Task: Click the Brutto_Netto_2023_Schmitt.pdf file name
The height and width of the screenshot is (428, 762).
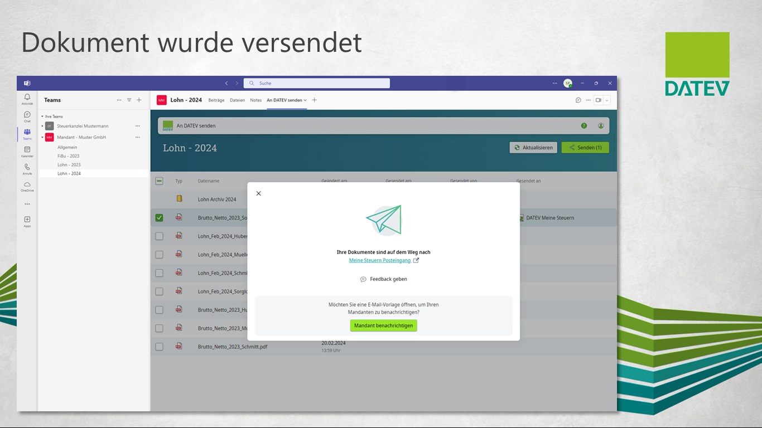Action: point(233,347)
